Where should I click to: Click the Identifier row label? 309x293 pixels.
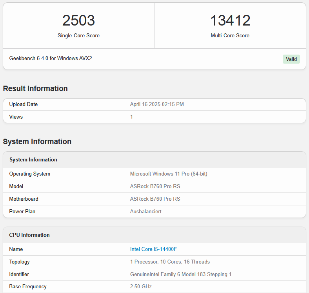coord(19,274)
